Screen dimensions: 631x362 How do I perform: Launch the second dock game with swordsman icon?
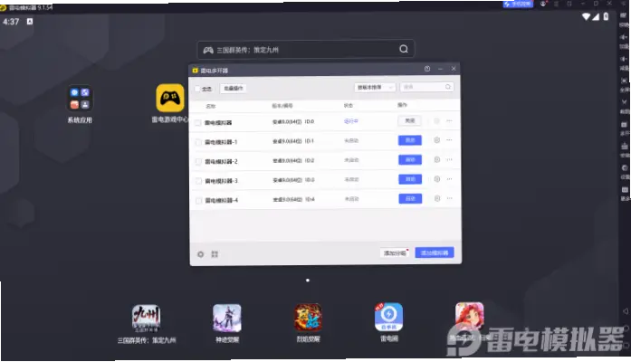click(227, 318)
